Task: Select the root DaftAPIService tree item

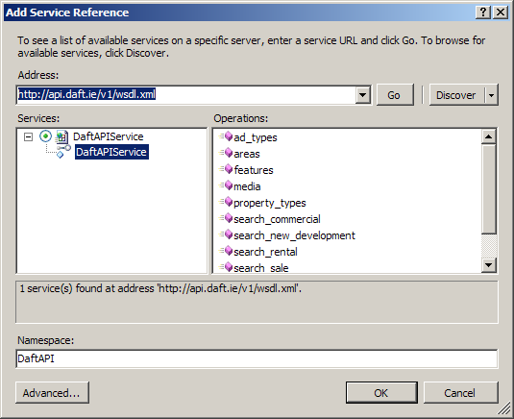Action: pyautogui.click(x=109, y=136)
